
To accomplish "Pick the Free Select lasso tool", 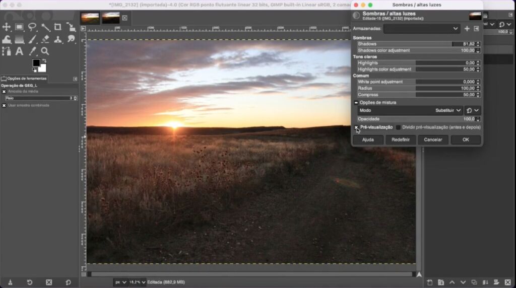I will tap(32, 27).
